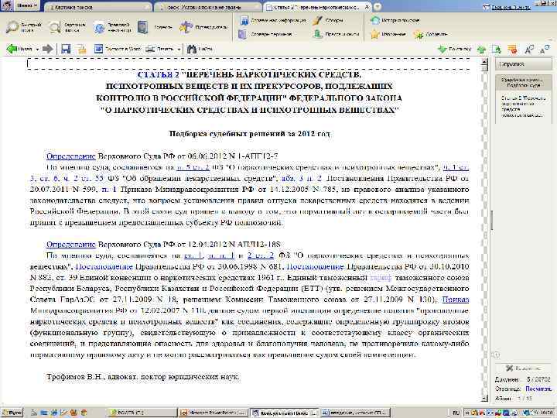Viewport: 557px width, 418px height.
Task: Open the Приказ Минздравсоцразвития link
Action: (x=456, y=300)
